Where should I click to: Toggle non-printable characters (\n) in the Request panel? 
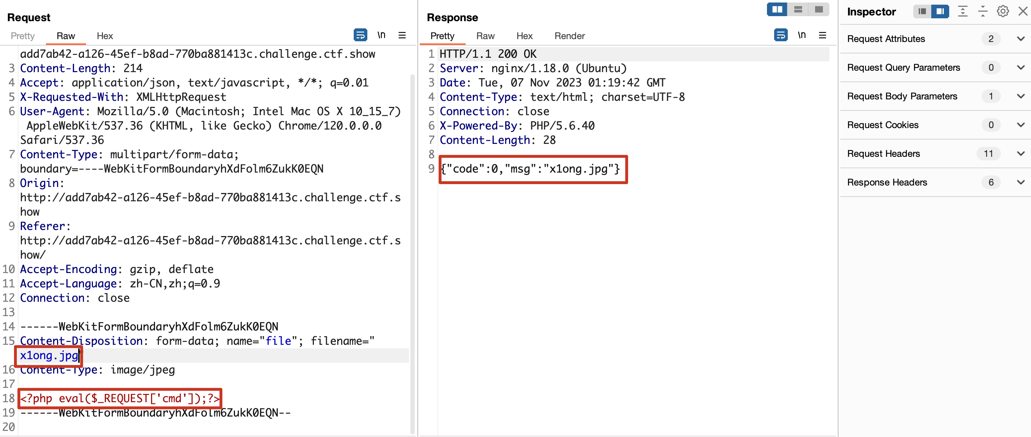pos(381,35)
